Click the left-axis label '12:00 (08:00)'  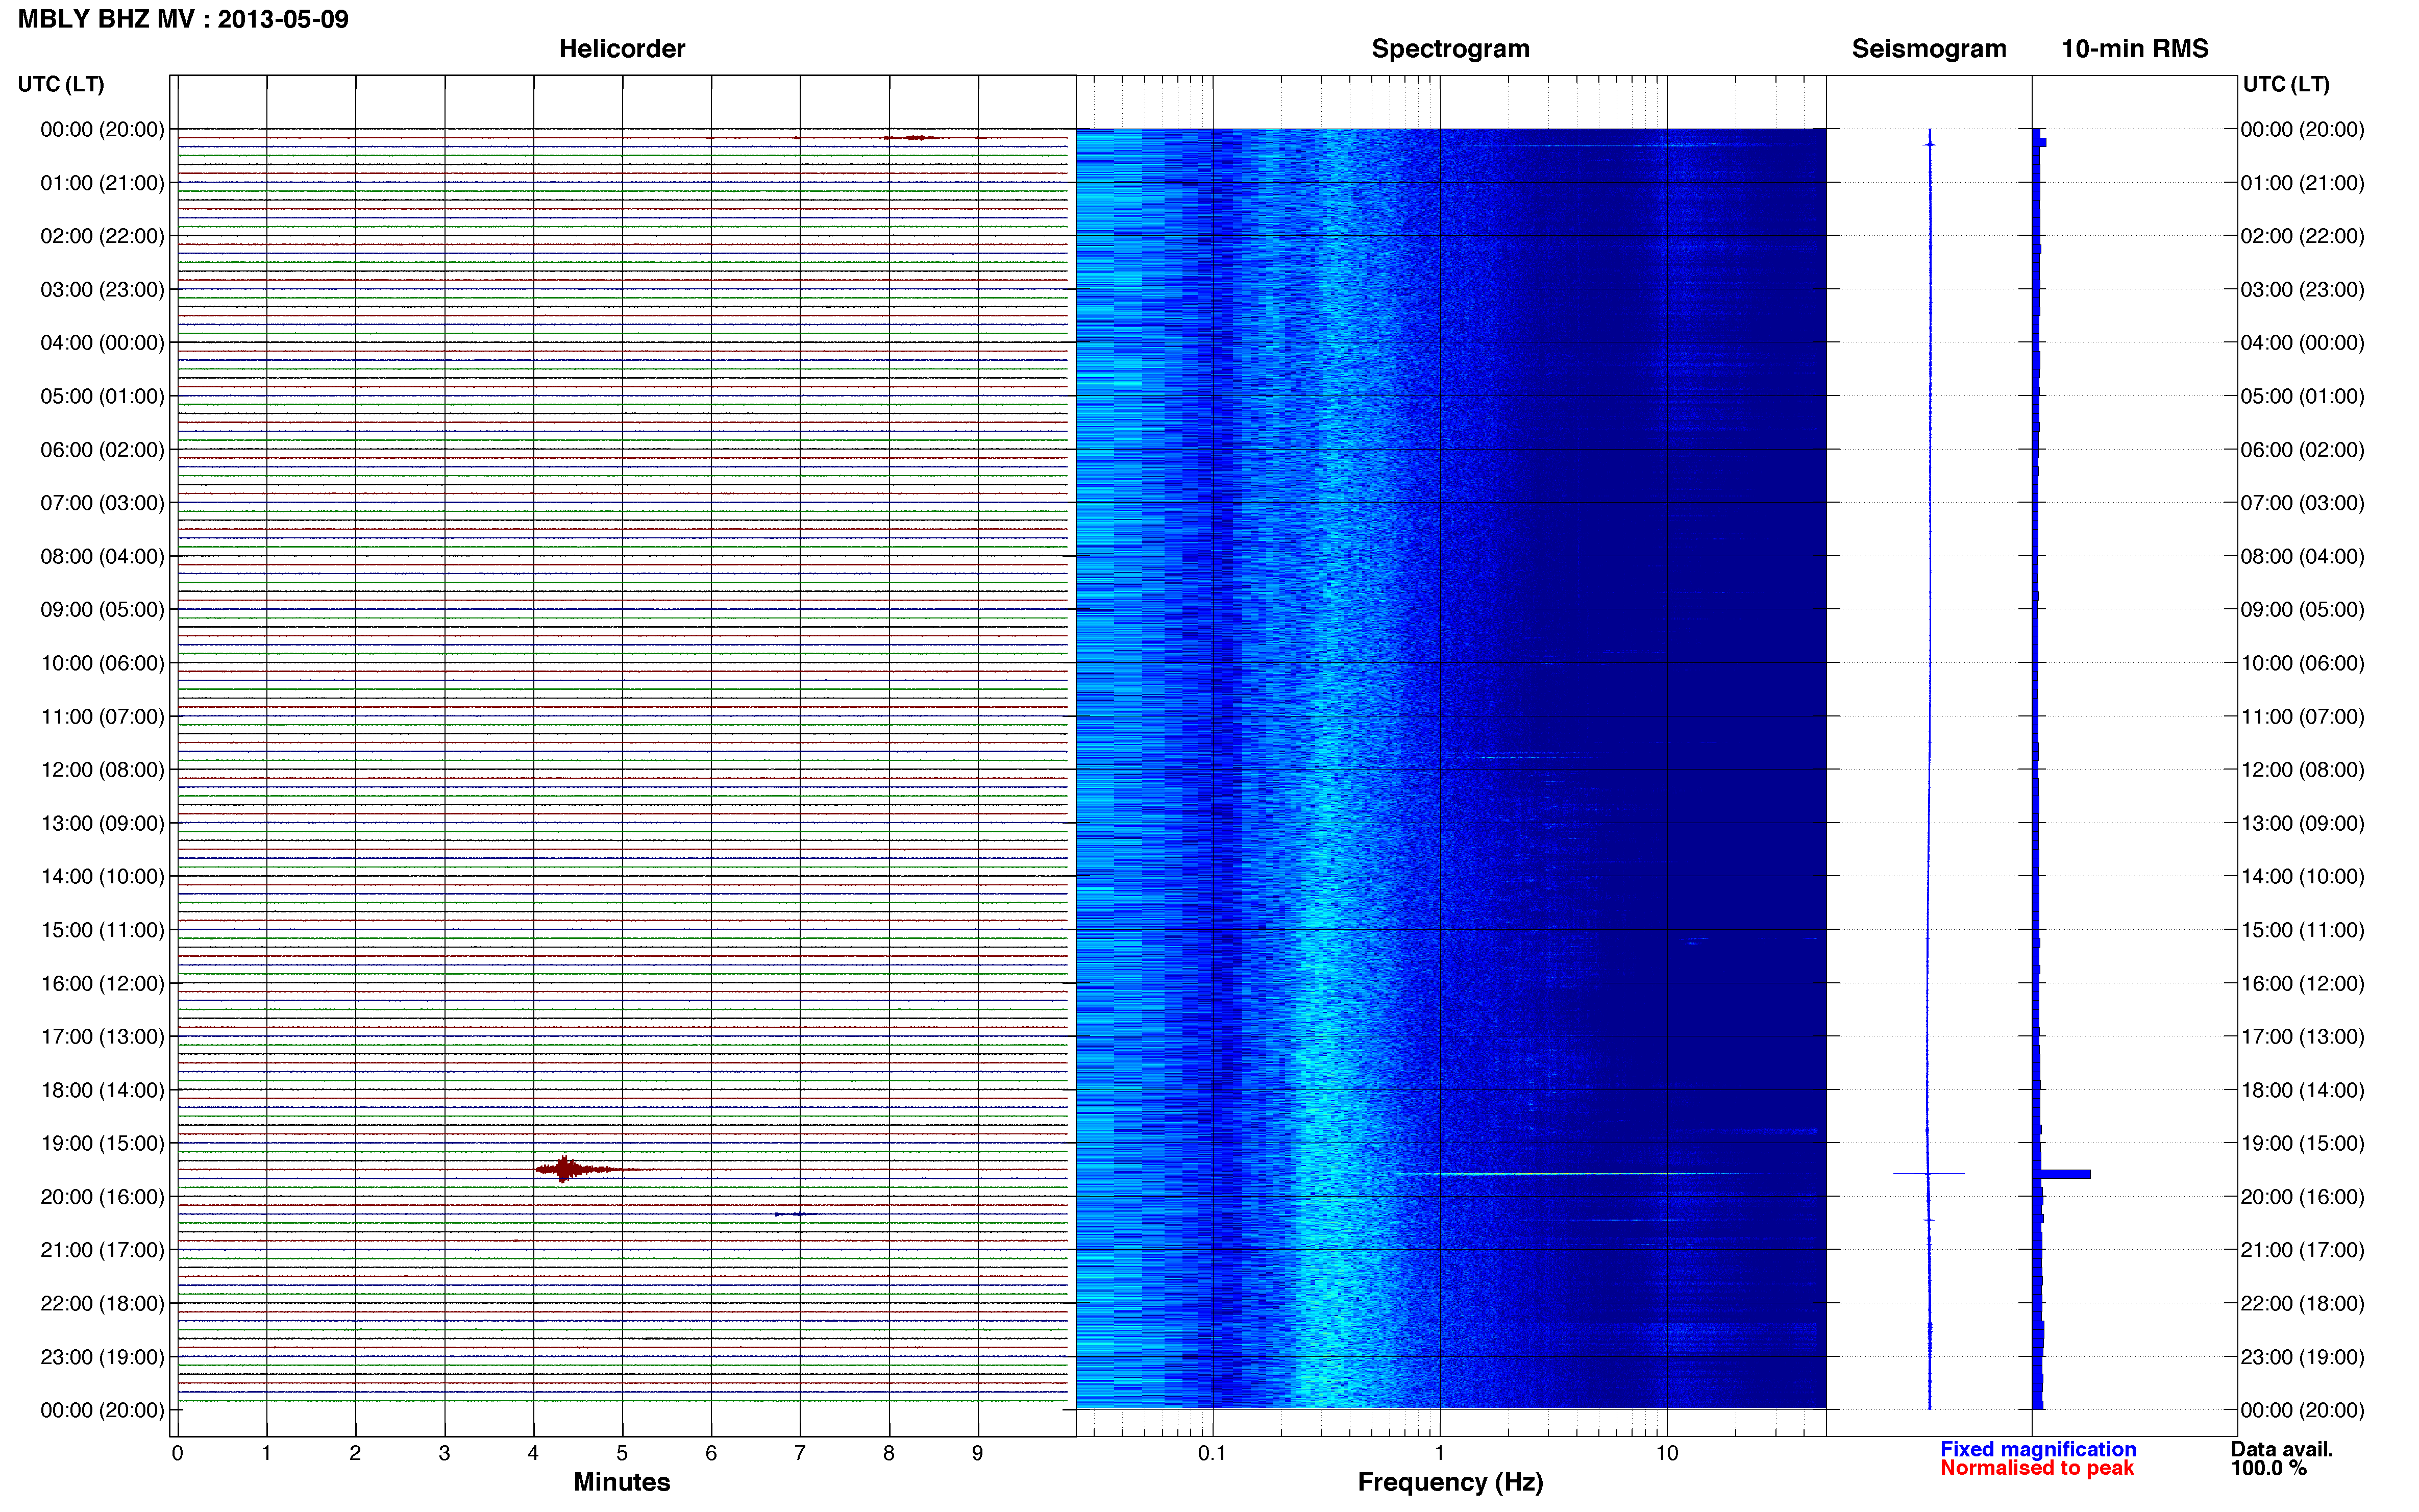(102, 770)
